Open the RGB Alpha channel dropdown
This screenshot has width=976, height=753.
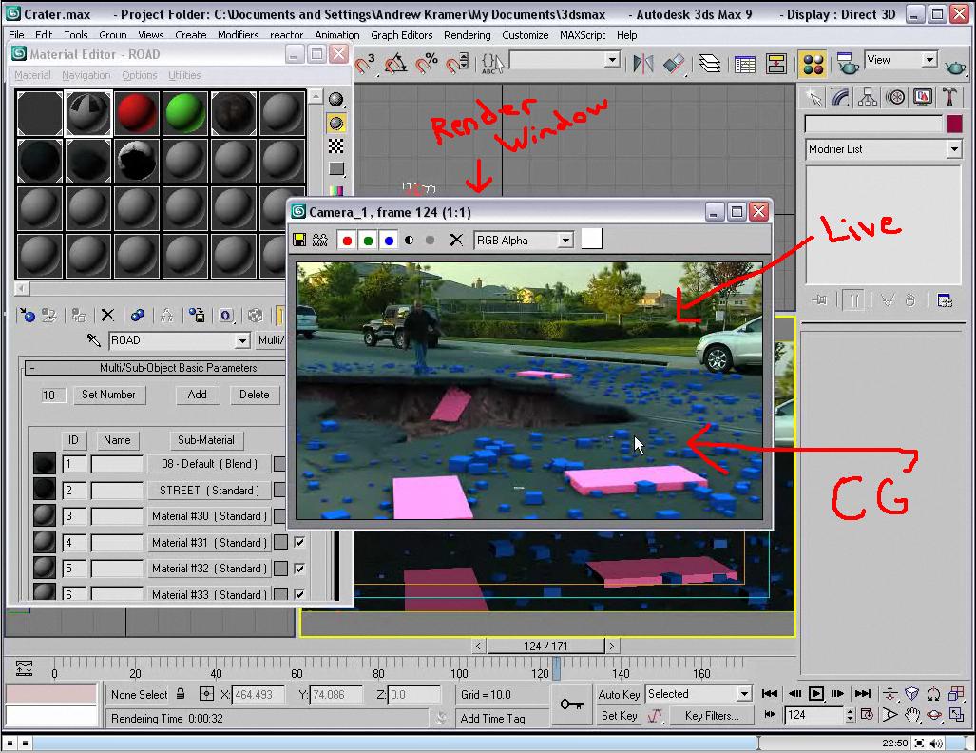coord(565,241)
